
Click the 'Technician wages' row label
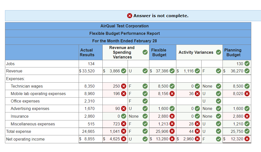pyautogui.click(x=27, y=86)
